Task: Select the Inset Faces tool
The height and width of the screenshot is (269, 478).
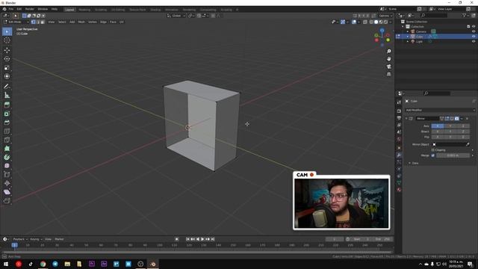Action: [x=7, y=114]
